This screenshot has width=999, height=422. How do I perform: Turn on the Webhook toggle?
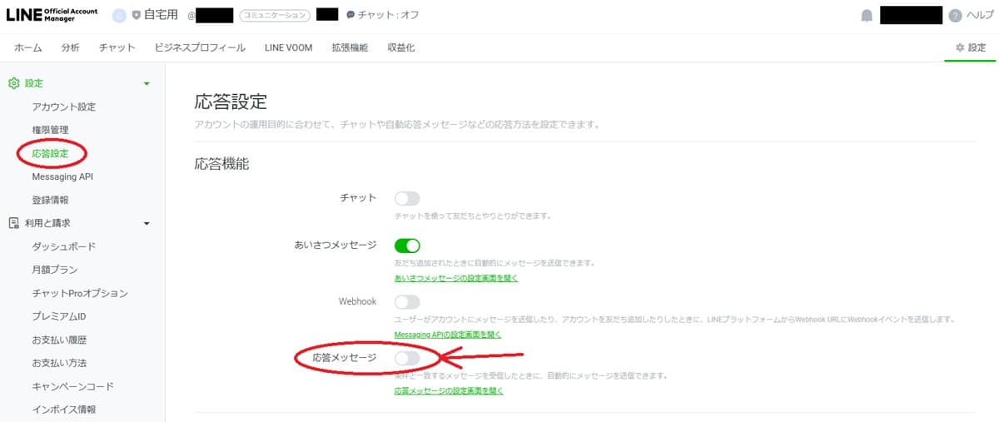[x=407, y=301]
